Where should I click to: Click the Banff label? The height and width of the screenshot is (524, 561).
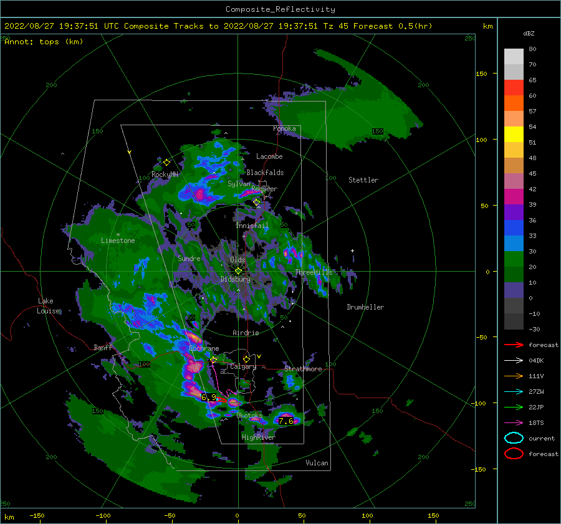[x=103, y=347]
